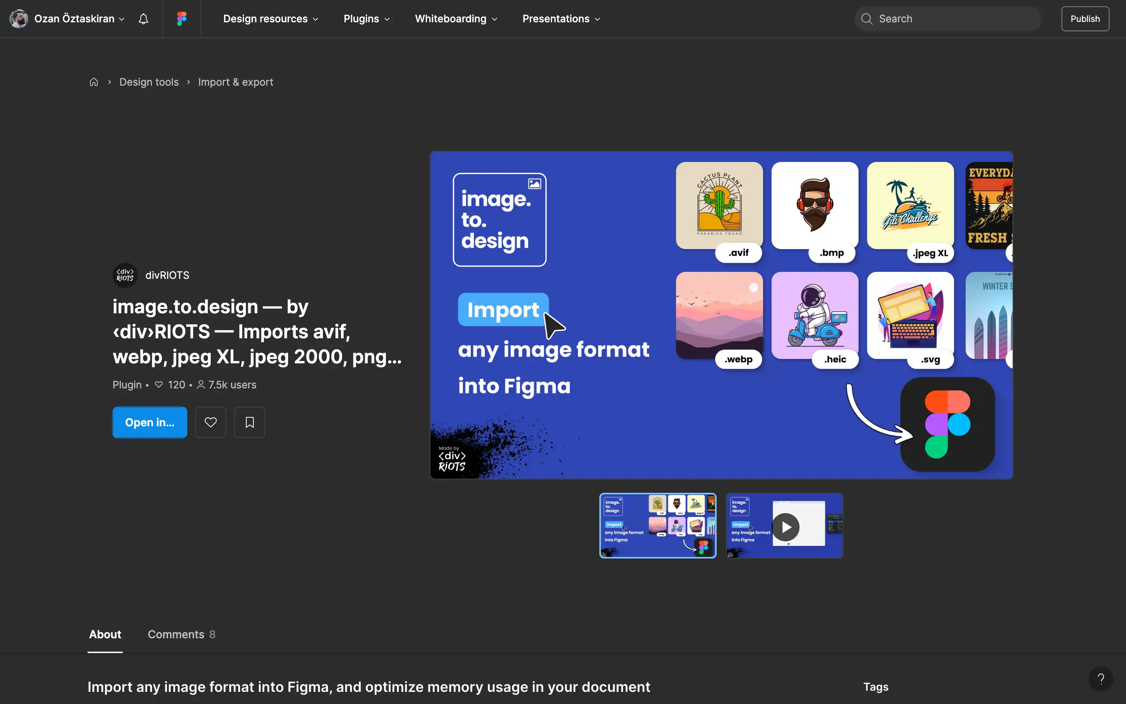Save the plugin with the bookmark button
The image size is (1126, 704).
point(249,422)
